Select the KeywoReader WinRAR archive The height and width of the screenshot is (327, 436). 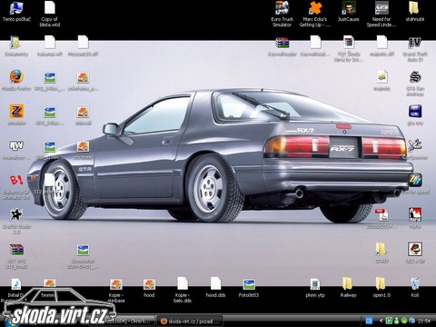(282, 43)
